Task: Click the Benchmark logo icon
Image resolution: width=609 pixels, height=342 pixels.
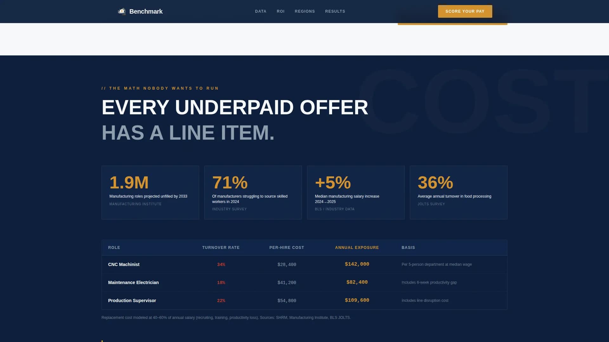Action: click(122, 11)
